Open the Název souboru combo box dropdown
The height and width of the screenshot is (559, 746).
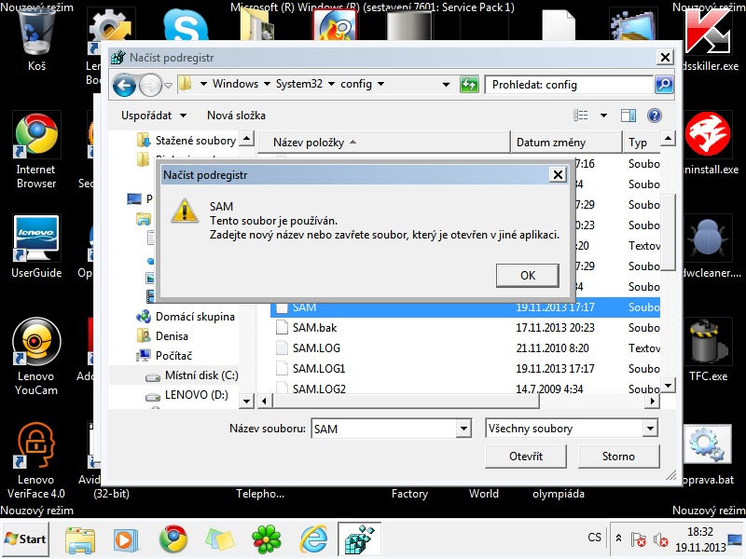point(463,429)
